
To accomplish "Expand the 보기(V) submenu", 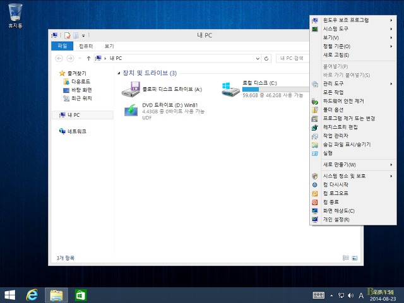I will 353,38.
